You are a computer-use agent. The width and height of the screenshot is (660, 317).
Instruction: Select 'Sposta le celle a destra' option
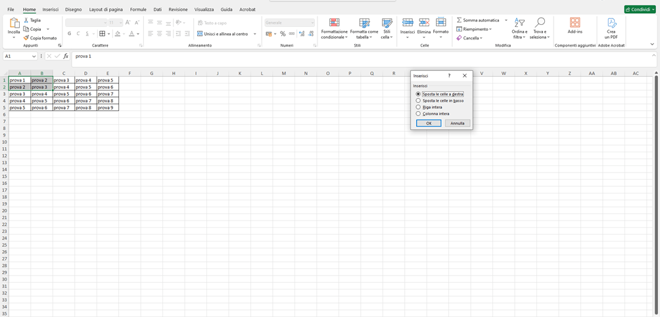[x=418, y=94]
